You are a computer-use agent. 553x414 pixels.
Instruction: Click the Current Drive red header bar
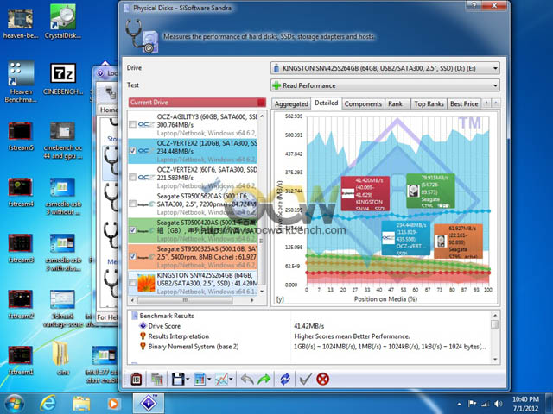point(197,102)
